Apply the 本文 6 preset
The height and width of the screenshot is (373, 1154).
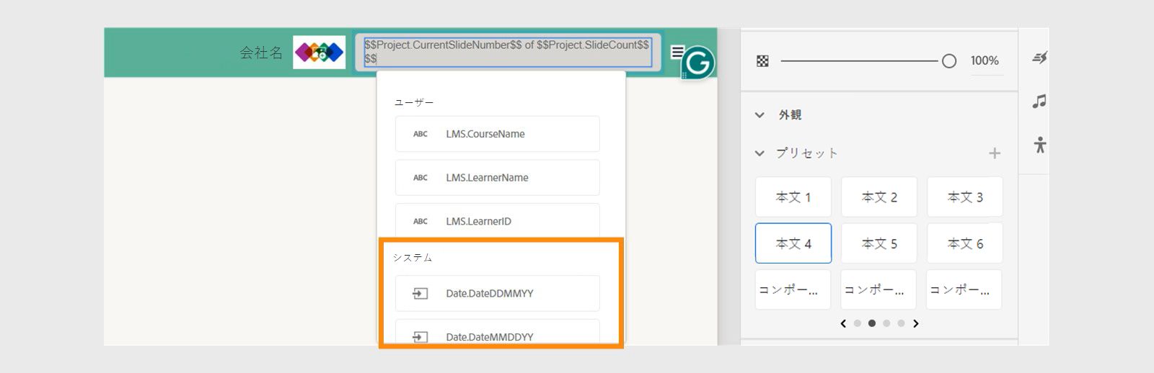[965, 243]
